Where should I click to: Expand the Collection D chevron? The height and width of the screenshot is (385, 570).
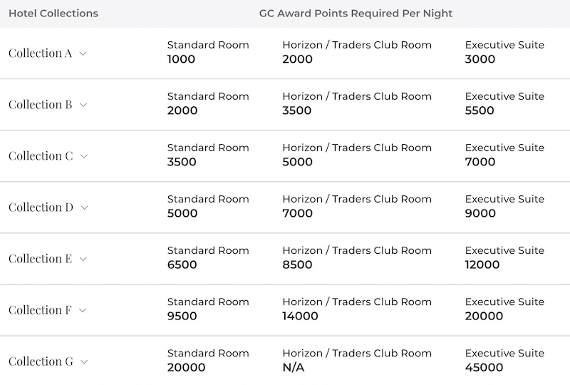tap(84, 207)
